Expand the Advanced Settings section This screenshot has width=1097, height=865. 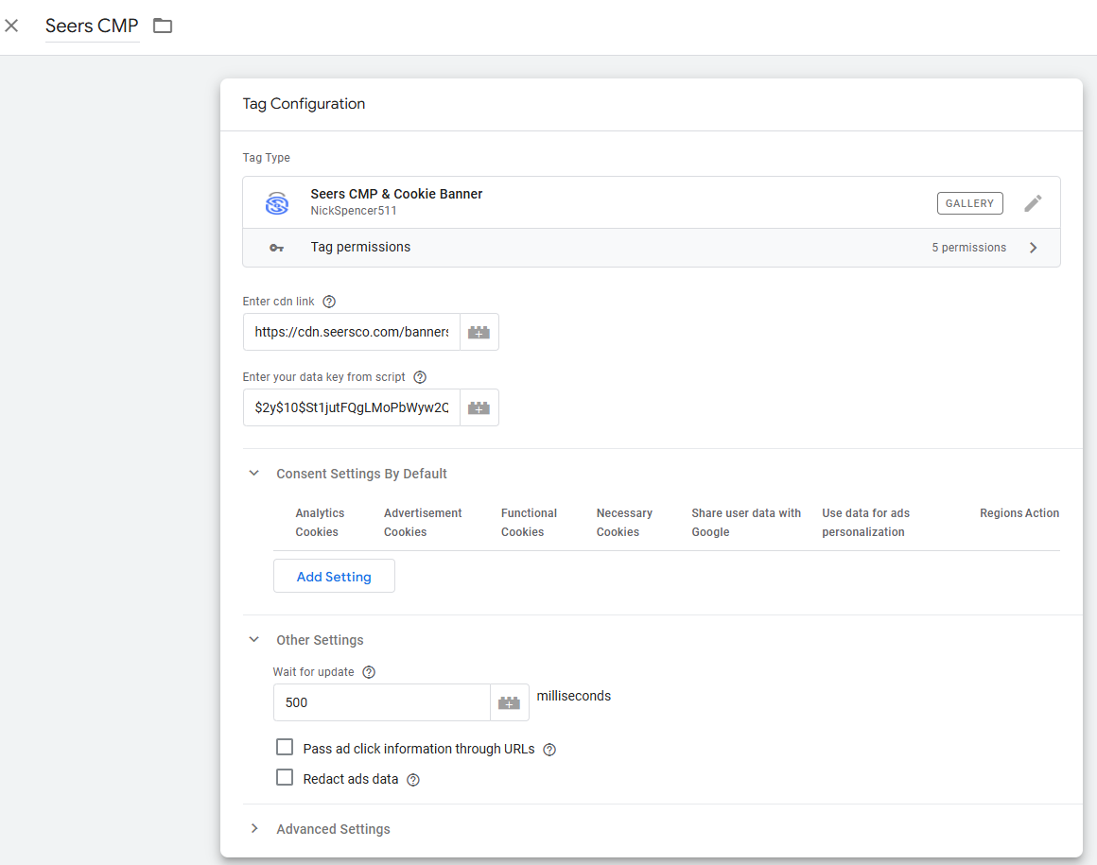[x=253, y=829]
